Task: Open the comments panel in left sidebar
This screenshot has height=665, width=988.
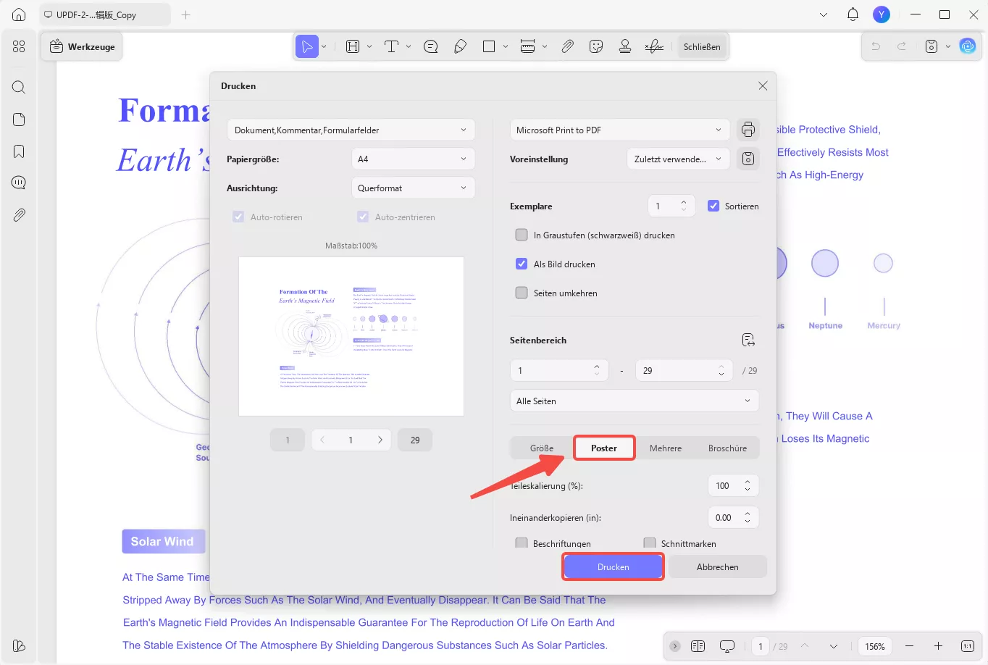Action: [x=19, y=183]
